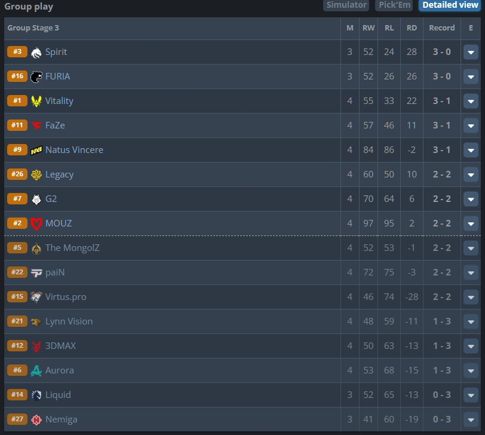Expand Spirit row details arrow
The height and width of the screenshot is (435, 485).
(471, 53)
